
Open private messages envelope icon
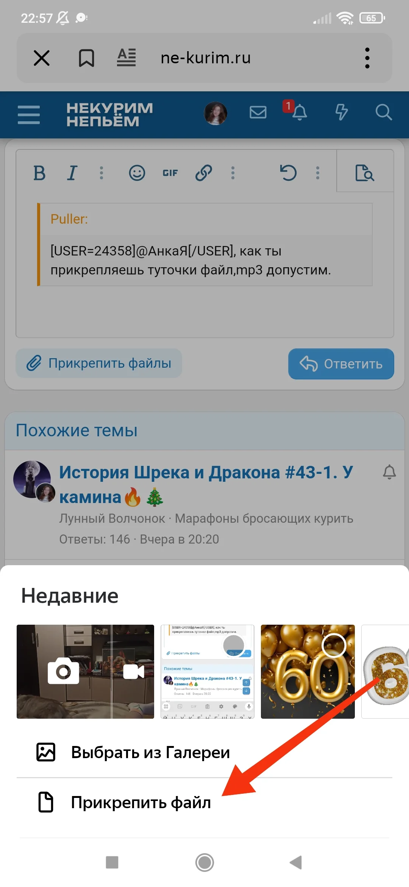coord(258,112)
